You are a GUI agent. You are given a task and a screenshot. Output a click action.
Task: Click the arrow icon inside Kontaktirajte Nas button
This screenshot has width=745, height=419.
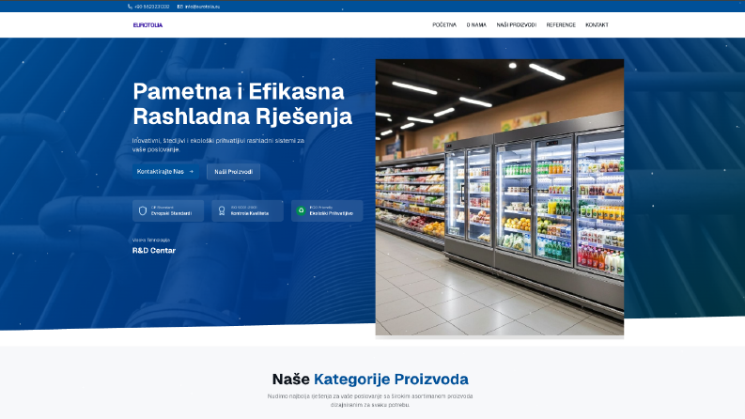[x=192, y=172]
